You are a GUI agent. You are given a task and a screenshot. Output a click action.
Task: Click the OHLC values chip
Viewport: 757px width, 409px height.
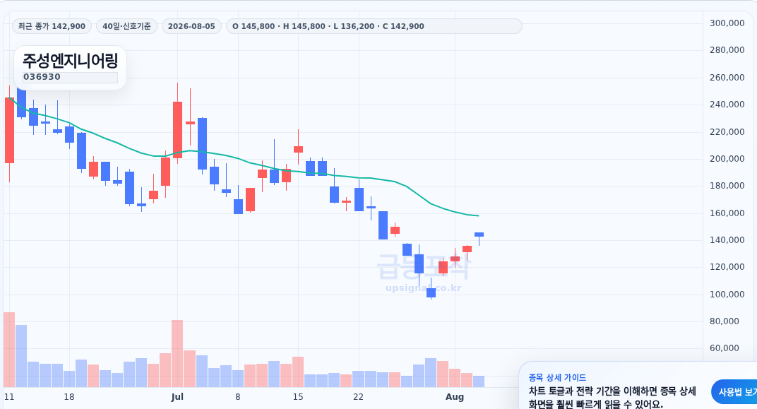tap(374, 26)
